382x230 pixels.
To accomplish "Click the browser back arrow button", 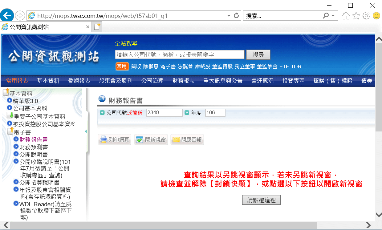I will coord(7,15).
